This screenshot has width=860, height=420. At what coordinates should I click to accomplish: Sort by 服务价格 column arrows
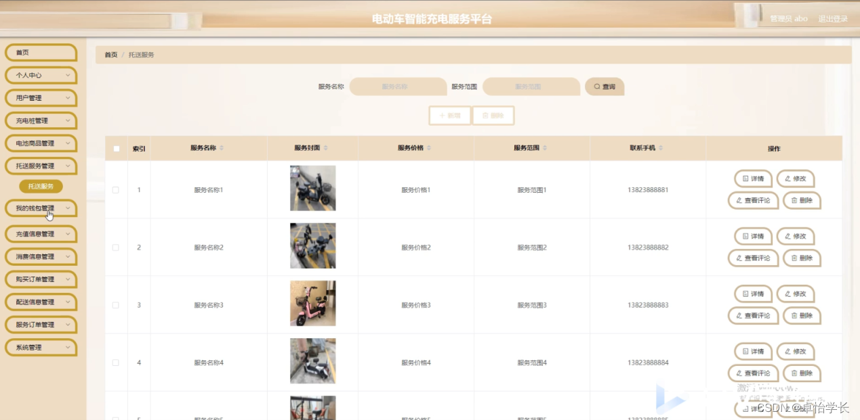(x=429, y=148)
